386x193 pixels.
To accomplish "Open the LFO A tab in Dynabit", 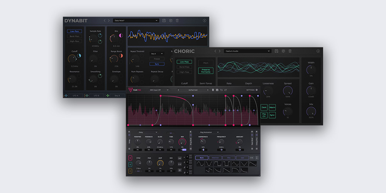I will 76,95.
